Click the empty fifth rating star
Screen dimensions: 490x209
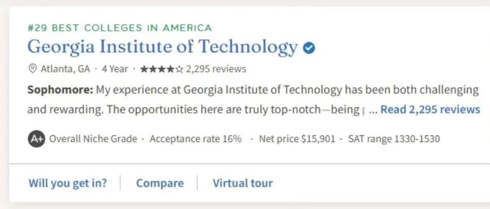tap(179, 69)
